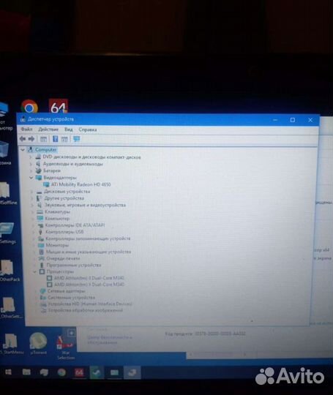Select first AMD Athlon II Dual-Core M340 entry
Image resolution: width=333 pixels, height=395 pixels.
[89, 278]
